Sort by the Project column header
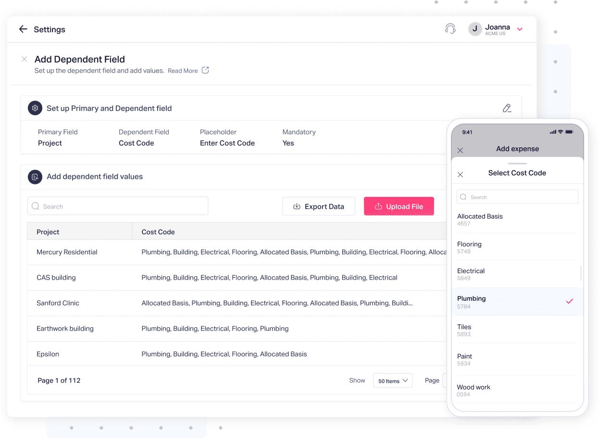The image size is (598, 438). 48,232
